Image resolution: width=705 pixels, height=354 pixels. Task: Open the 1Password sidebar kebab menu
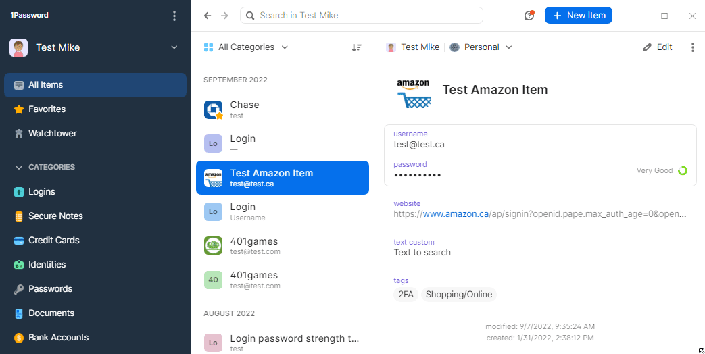(x=174, y=16)
